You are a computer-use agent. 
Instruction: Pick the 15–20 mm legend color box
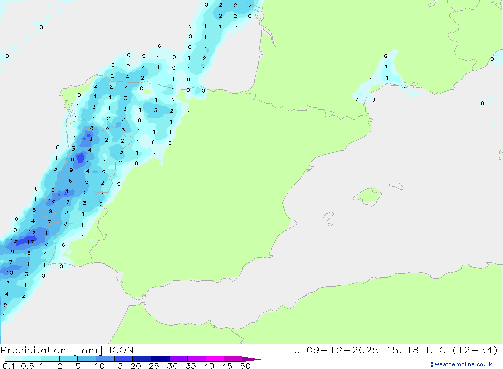click(x=124, y=359)
